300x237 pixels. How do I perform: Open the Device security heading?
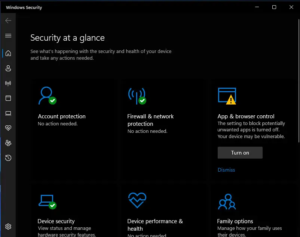tap(56, 221)
